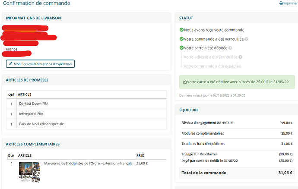Click help icon beside 'Votre commande a été verrouillée'
Viewport: 298px width, 189px height.
click(247, 39)
